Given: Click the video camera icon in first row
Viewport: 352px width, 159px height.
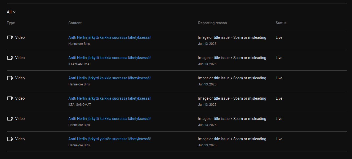Looking at the screenshot, I should 10,37.
